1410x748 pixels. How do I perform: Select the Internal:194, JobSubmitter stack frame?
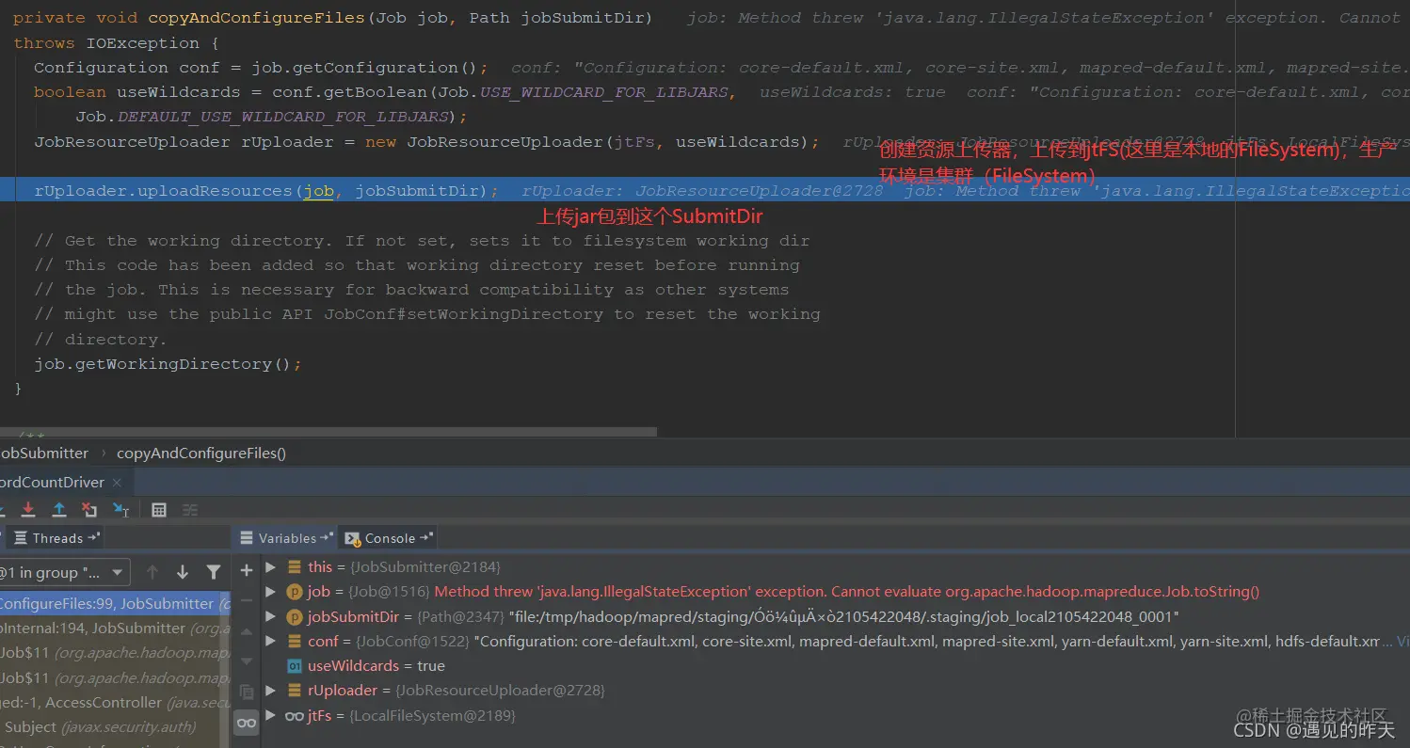click(115, 629)
